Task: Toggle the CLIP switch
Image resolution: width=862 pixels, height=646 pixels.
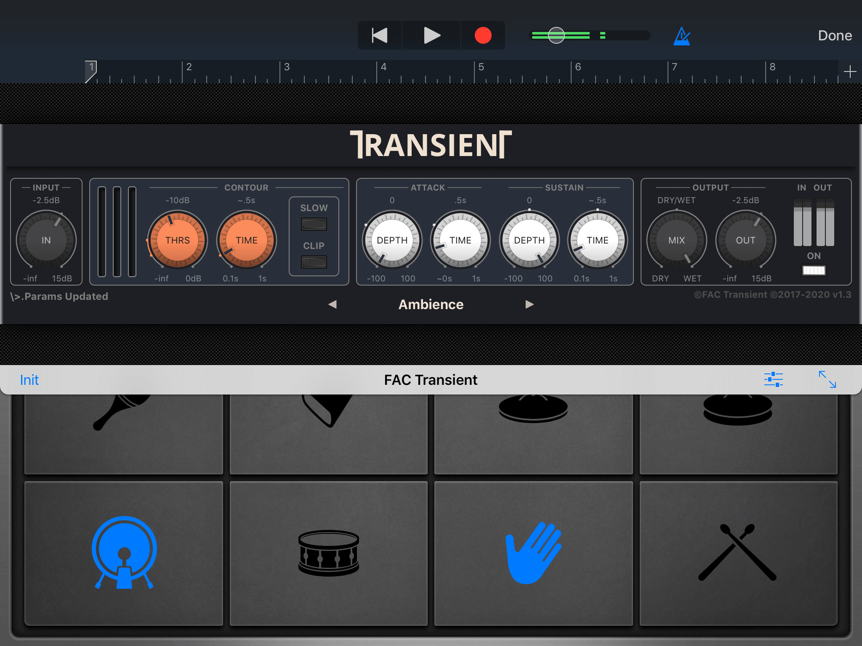Action: tap(314, 262)
